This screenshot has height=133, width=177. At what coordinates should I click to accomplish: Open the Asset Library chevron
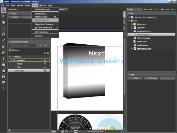pos(4,88)
